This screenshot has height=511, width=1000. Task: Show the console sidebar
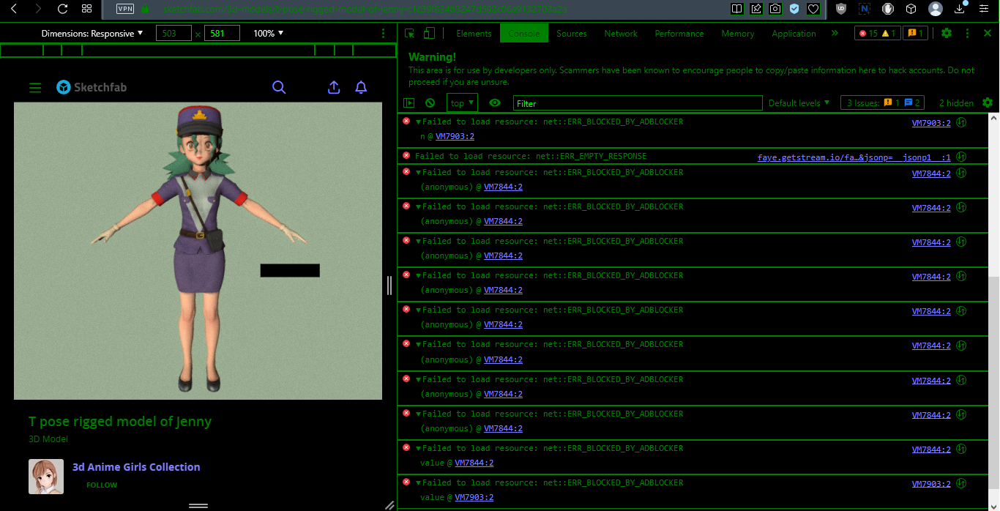pyautogui.click(x=409, y=103)
